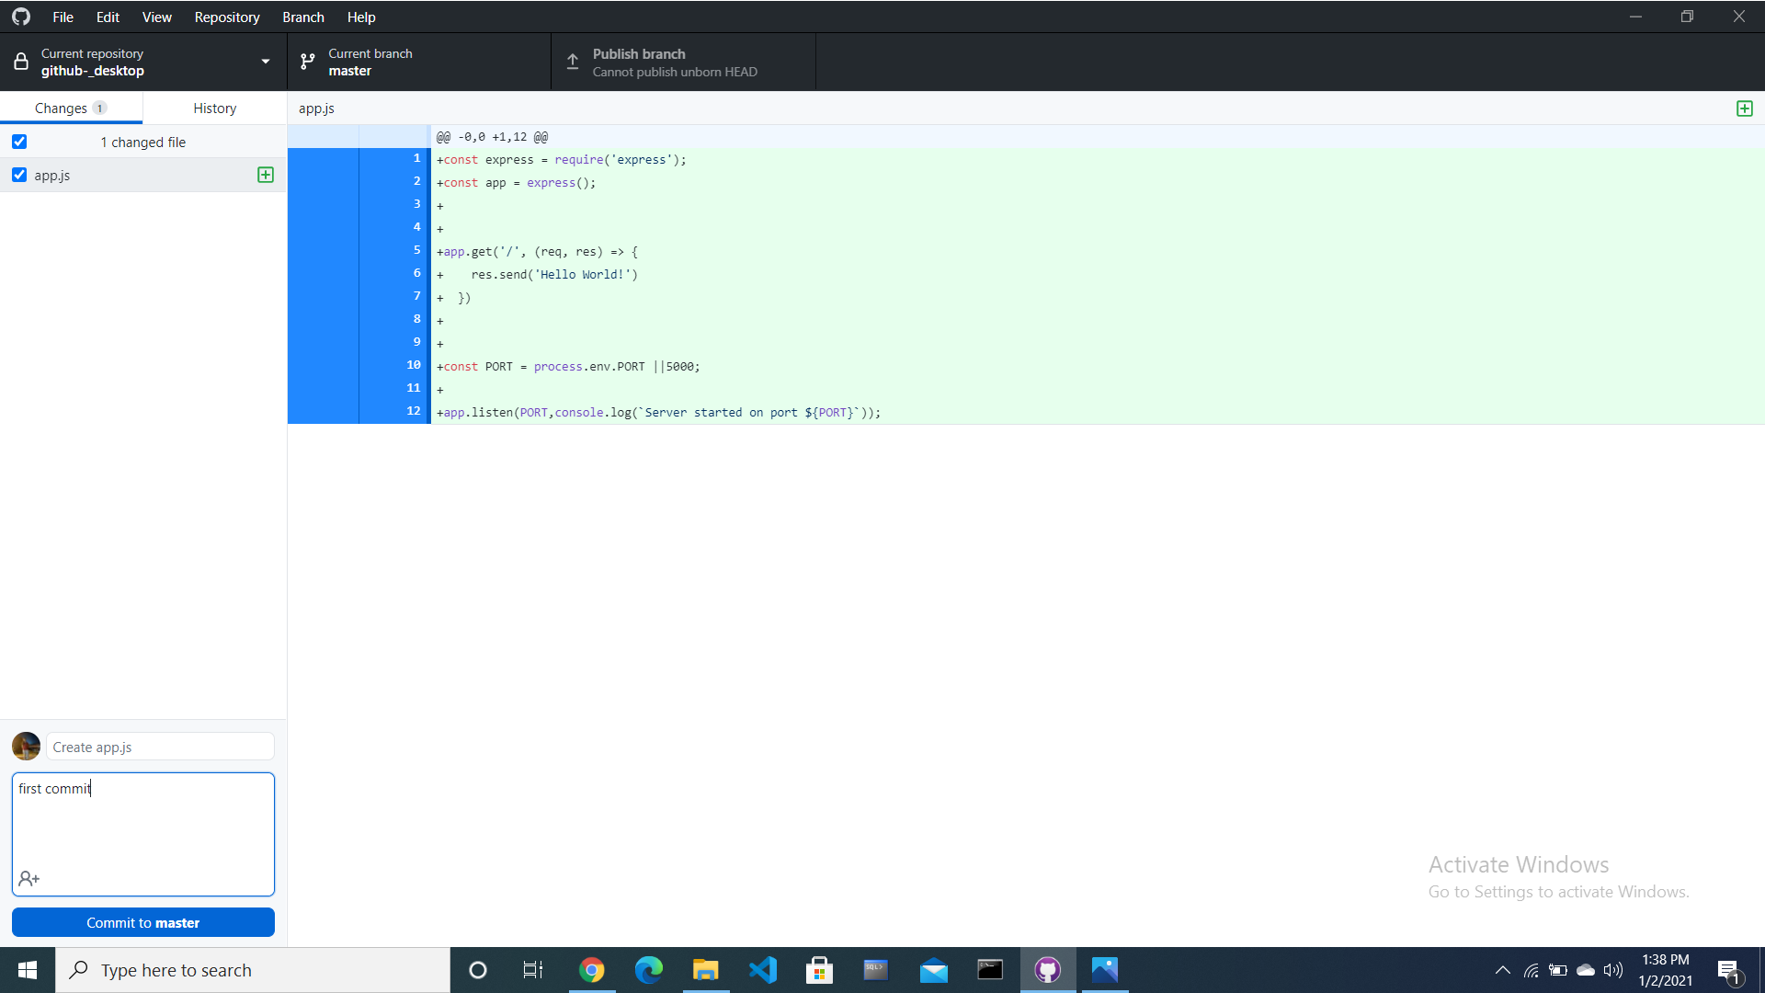Click the new file addition icon top right
The width and height of the screenshot is (1765, 993).
[x=1745, y=108]
